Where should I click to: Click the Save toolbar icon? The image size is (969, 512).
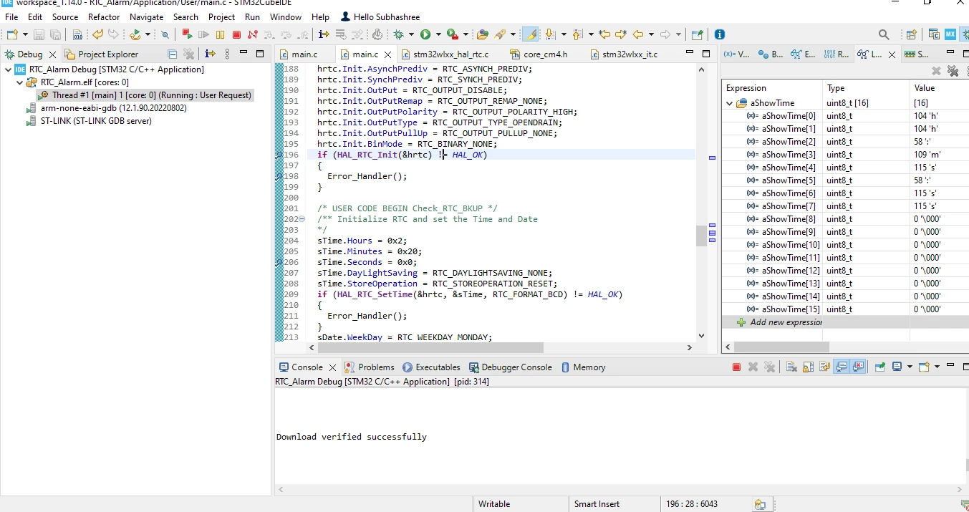pos(39,34)
